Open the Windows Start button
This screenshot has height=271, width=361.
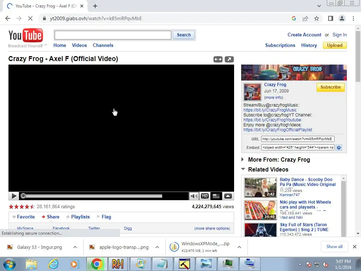pyautogui.click(x=10, y=264)
